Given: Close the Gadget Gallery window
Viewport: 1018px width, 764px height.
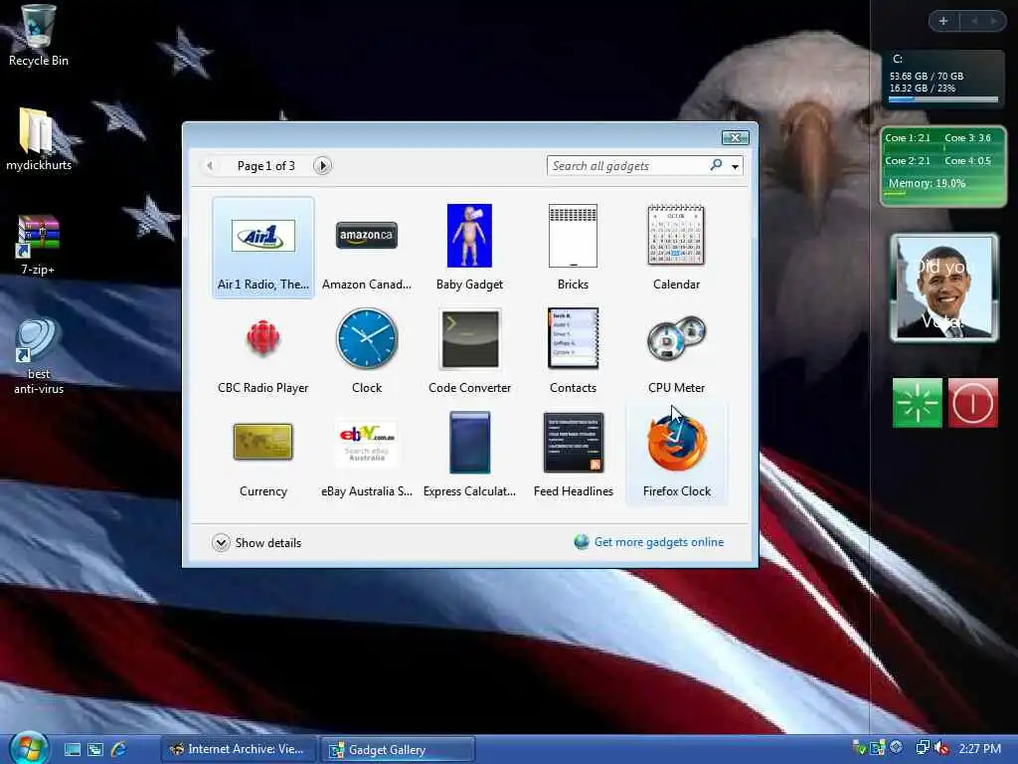Looking at the screenshot, I should [736, 137].
